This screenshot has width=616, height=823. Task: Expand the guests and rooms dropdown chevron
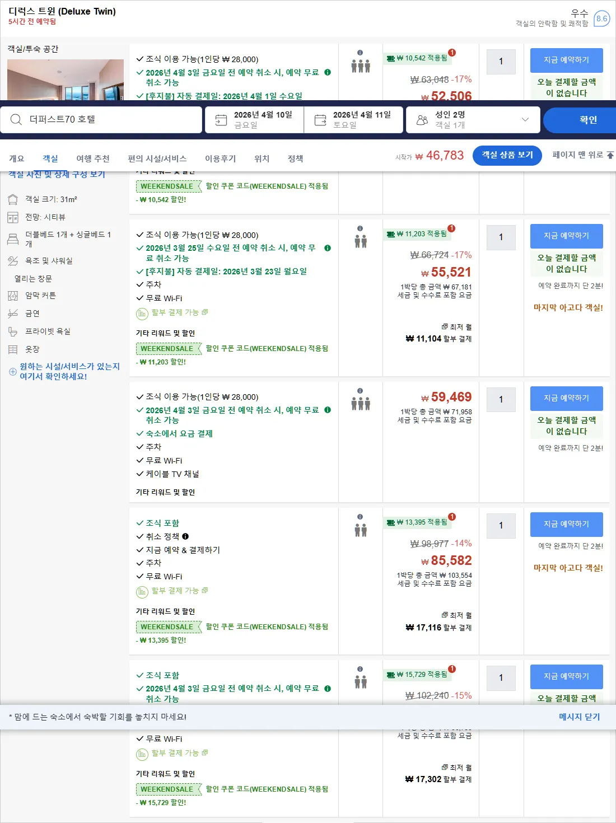tap(525, 120)
